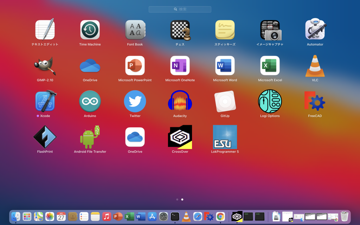360x225 pixels.
Task: Launch the Twitter app
Action: click(x=135, y=101)
